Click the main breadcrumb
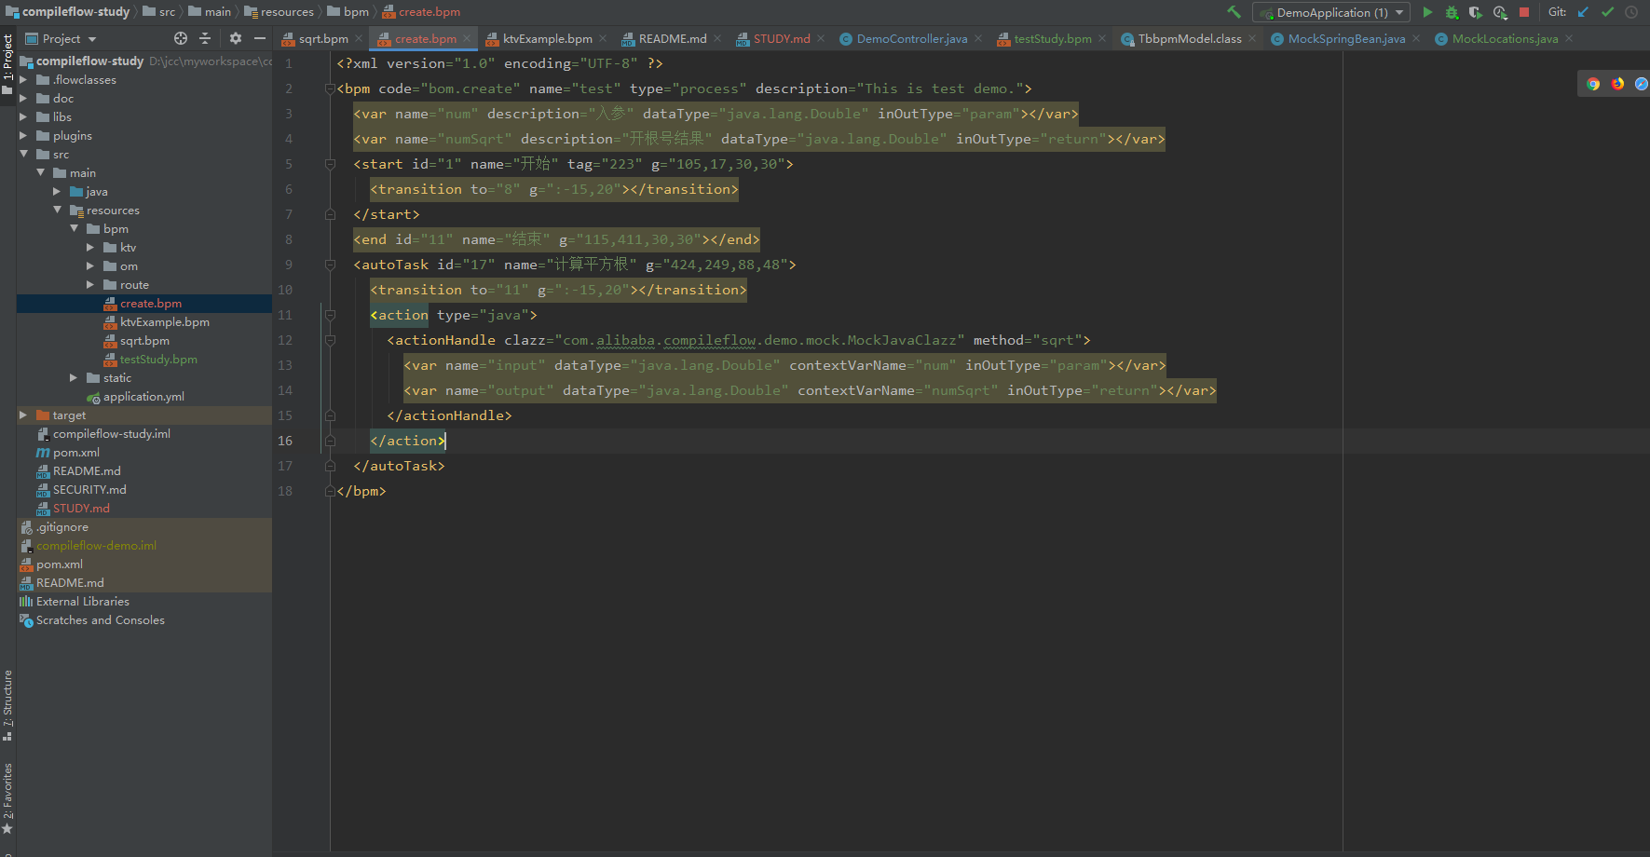Image resolution: width=1650 pixels, height=857 pixels. click(x=210, y=12)
